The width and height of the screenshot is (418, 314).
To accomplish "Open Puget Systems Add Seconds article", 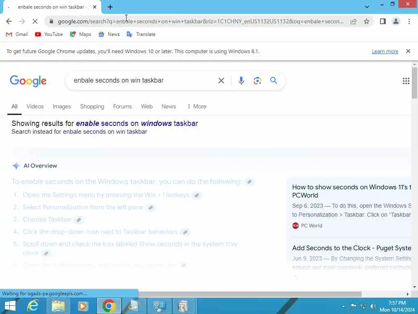I will (x=351, y=248).
